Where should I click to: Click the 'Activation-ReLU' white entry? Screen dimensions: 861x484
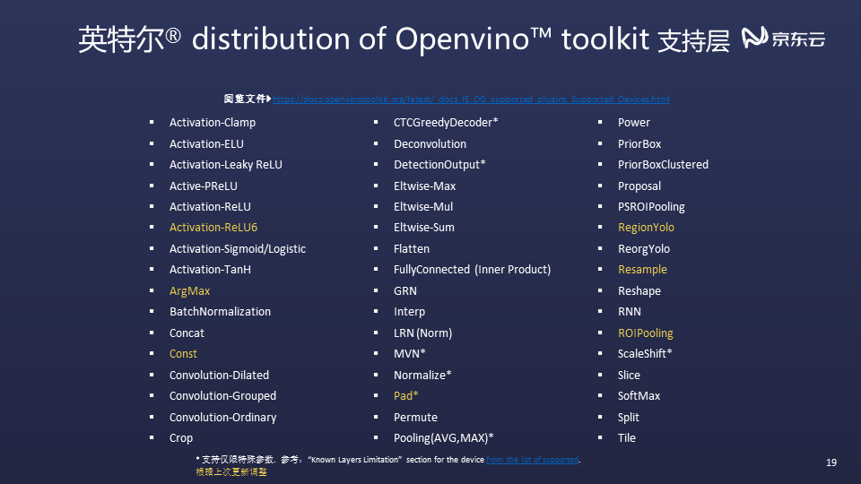pos(210,207)
